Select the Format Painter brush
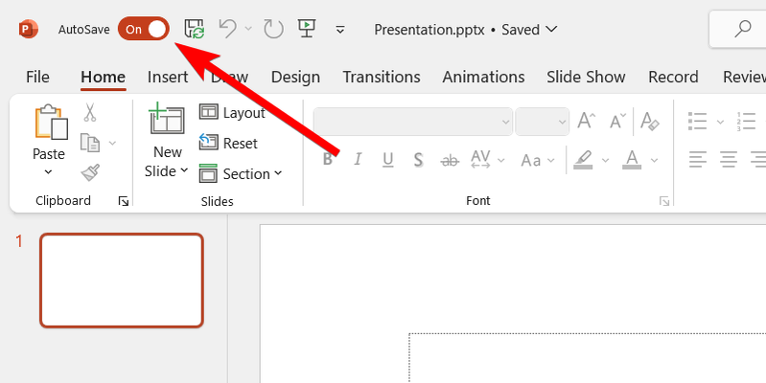This screenshot has width=766, height=383. [90, 172]
